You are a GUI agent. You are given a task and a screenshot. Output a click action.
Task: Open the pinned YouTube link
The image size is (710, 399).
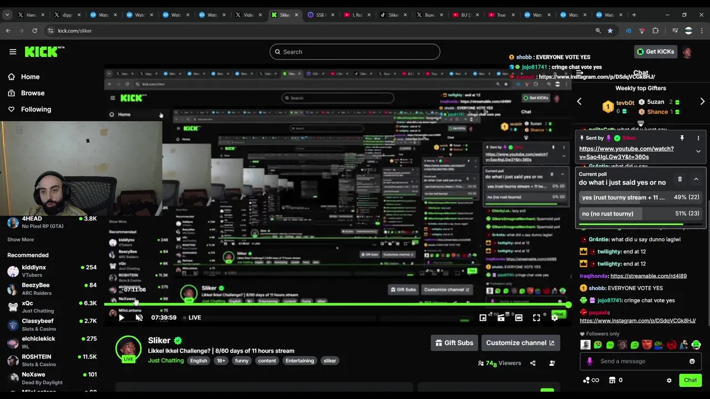point(626,152)
